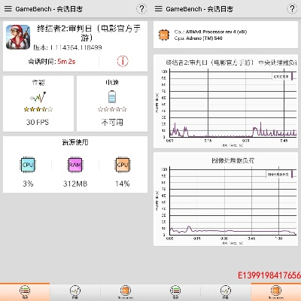Switch to performance tab in right panel
Viewport: 301px width, 301px height.
(226, 292)
